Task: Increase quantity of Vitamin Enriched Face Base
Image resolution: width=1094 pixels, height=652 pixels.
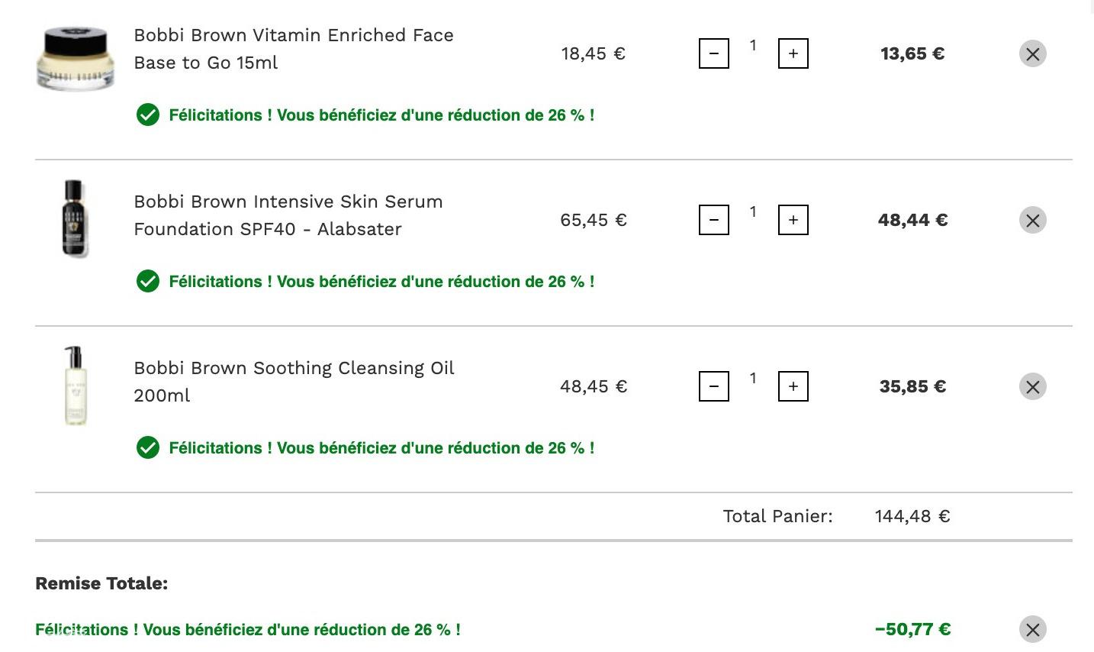Action: pyautogui.click(x=793, y=54)
